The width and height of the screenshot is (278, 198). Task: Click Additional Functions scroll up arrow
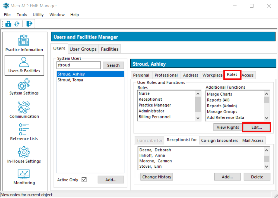[267, 94]
